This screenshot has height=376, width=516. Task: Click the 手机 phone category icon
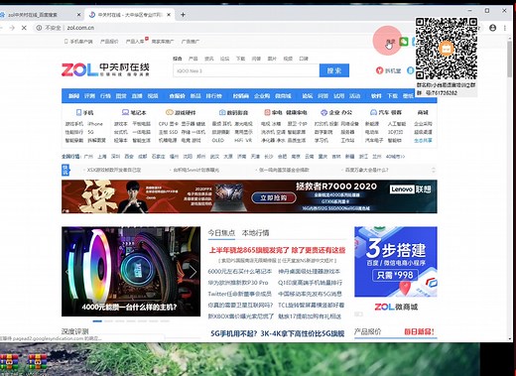click(78, 112)
